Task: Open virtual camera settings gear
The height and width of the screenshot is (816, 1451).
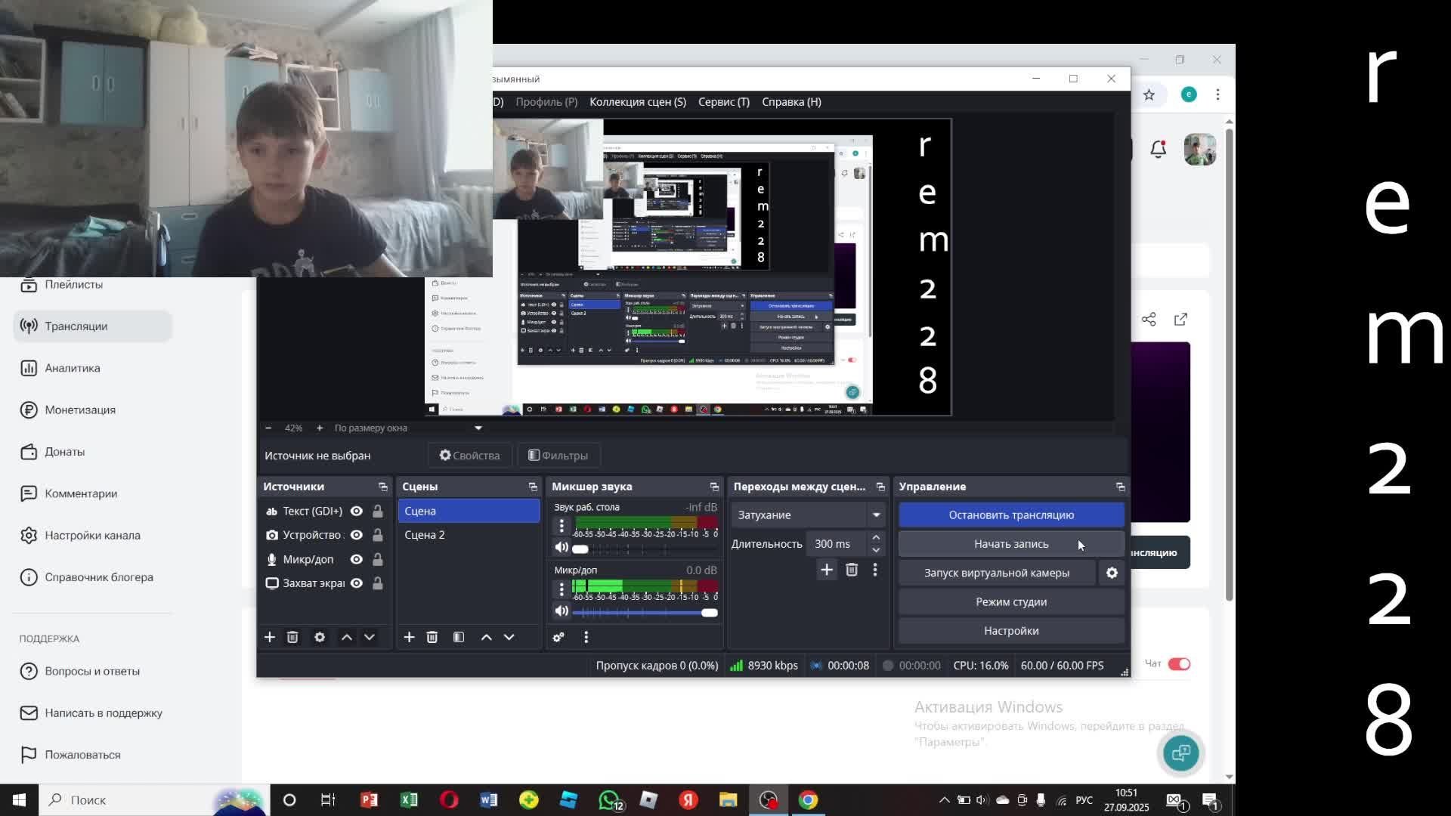Action: (x=1112, y=573)
